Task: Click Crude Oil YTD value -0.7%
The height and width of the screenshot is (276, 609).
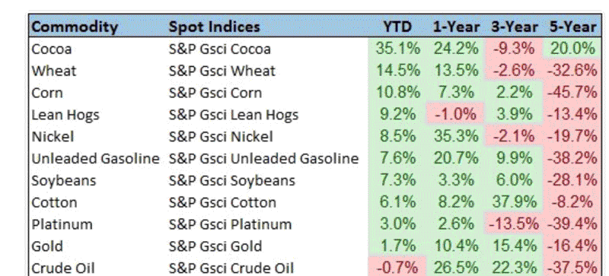Action: tap(397, 268)
